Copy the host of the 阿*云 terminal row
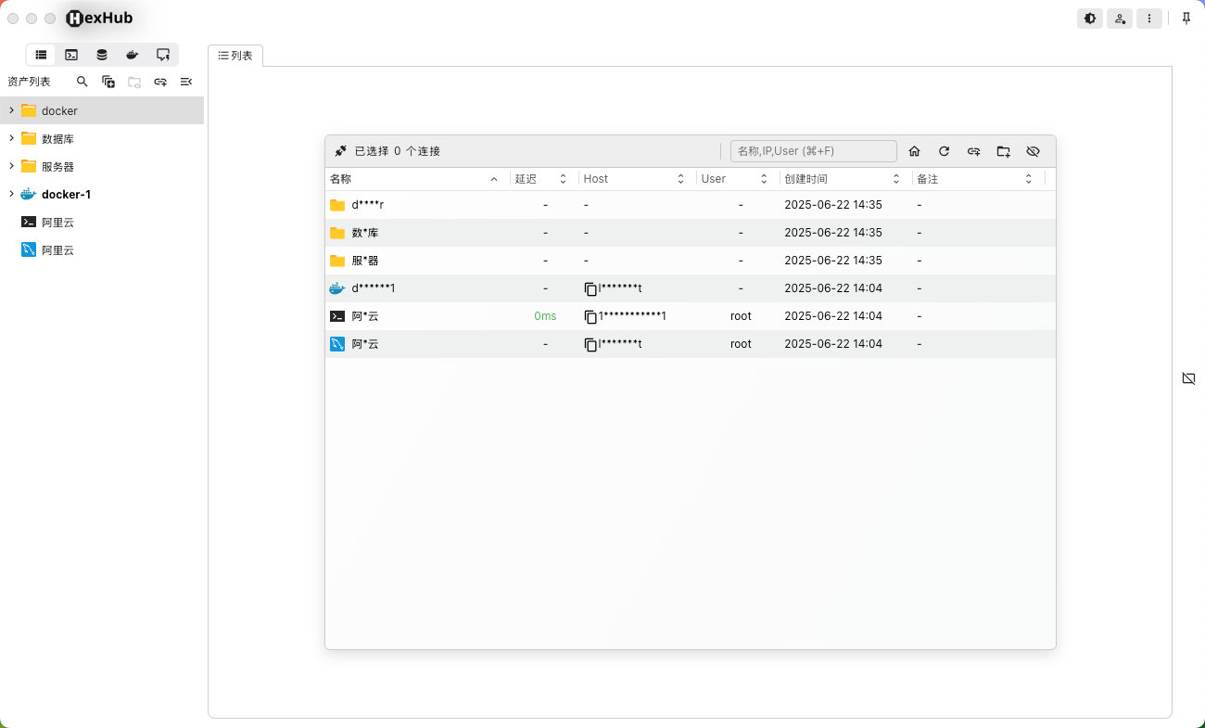This screenshot has width=1205, height=728. (590, 316)
